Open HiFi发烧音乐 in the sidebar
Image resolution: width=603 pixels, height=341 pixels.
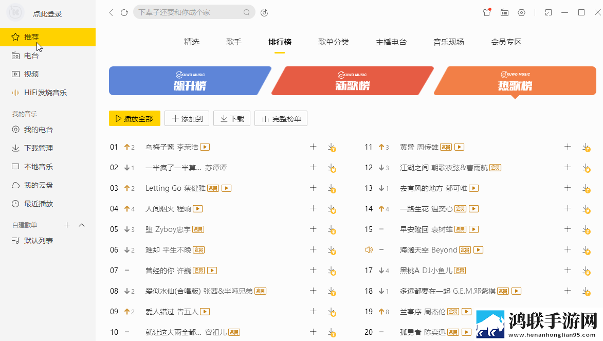[48, 93]
